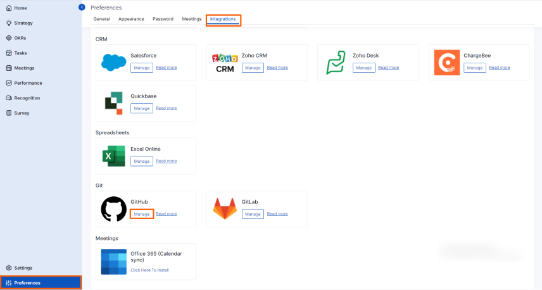Click the Settings gear icon

[x=9, y=268]
